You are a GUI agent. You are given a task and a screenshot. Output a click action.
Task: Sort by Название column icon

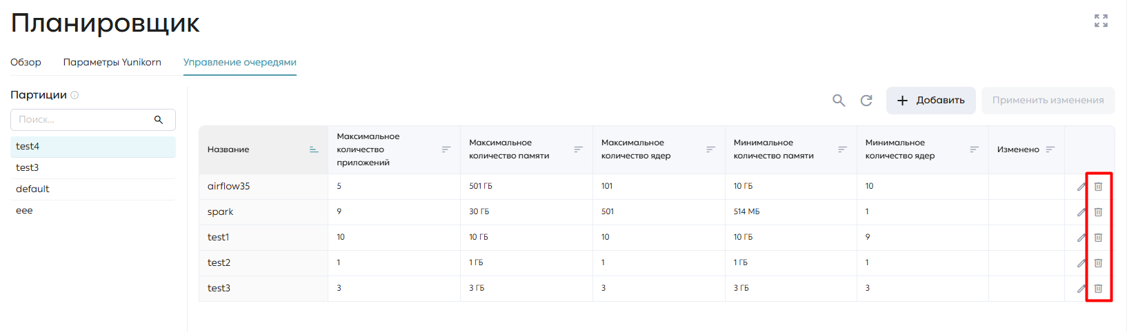click(x=314, y=149)
